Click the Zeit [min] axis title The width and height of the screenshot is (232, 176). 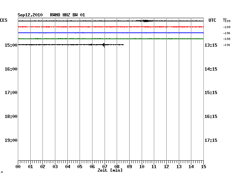110,170
